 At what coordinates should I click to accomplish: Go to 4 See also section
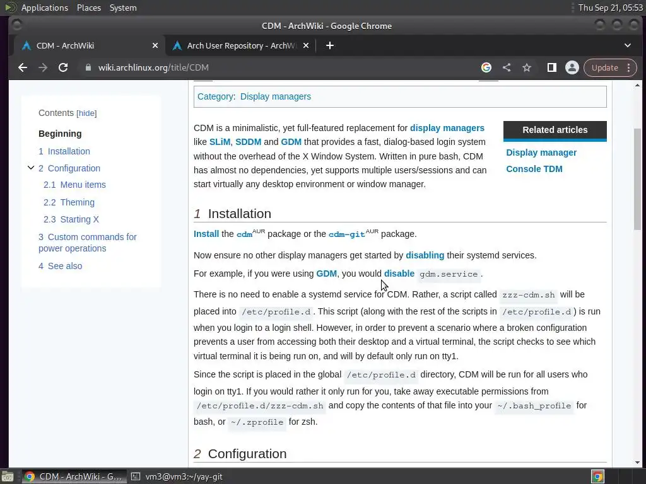(60, 266)
